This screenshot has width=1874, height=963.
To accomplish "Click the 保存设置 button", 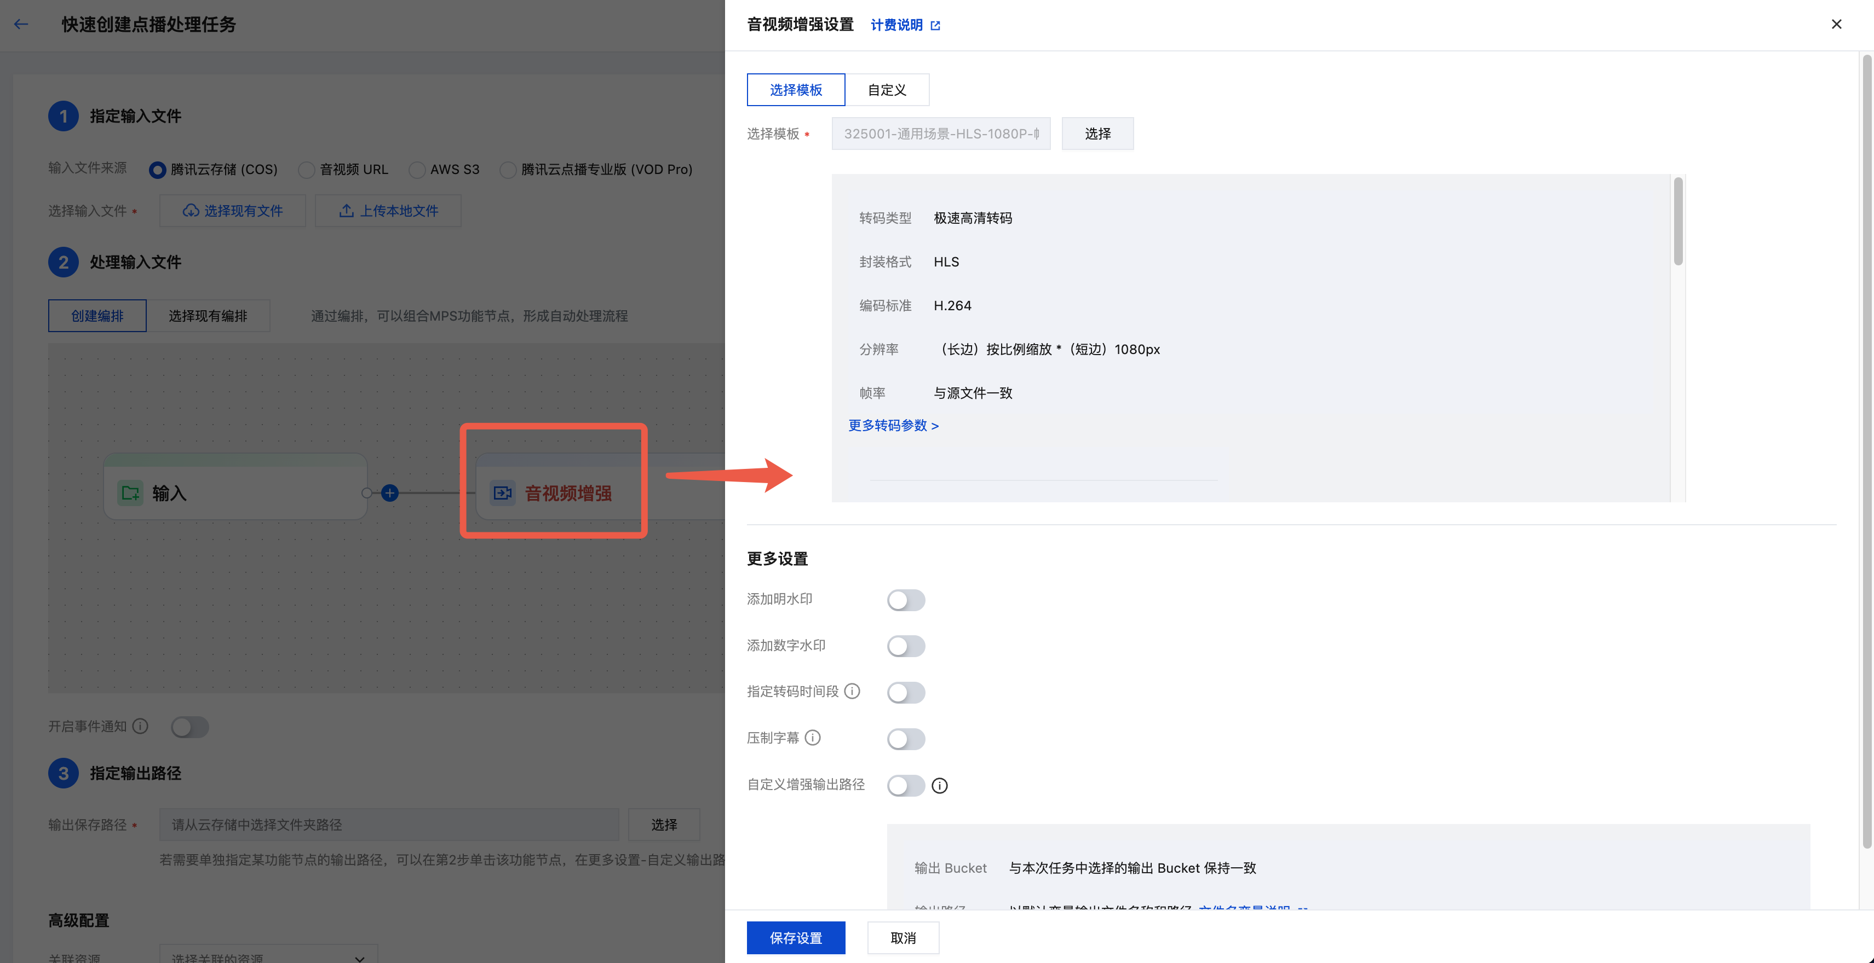I will [795, 938].
